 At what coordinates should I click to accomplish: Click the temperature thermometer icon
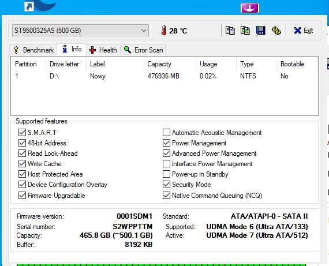click(164, 31)
